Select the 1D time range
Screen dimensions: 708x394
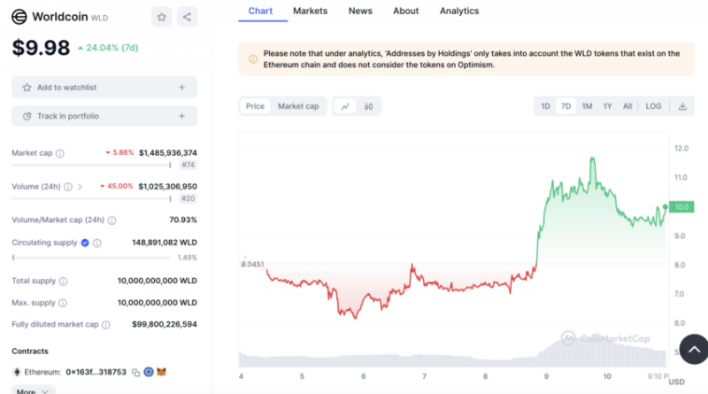point(545,106)
